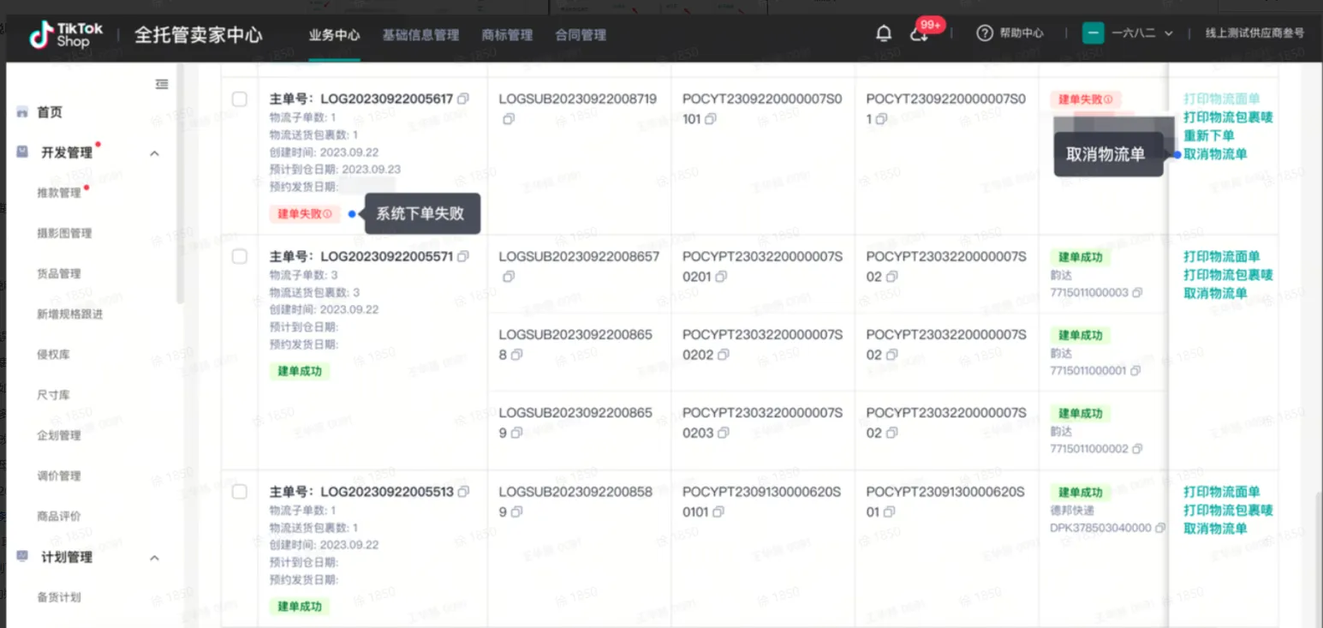This screenshot has width=1323, height=628.
Task: Click 重新下单 for the failed order
Action: coord(1209,135)
